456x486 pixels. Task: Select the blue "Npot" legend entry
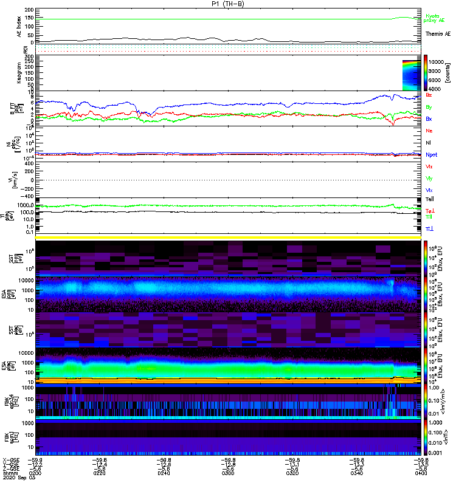[x=432, y=155]
